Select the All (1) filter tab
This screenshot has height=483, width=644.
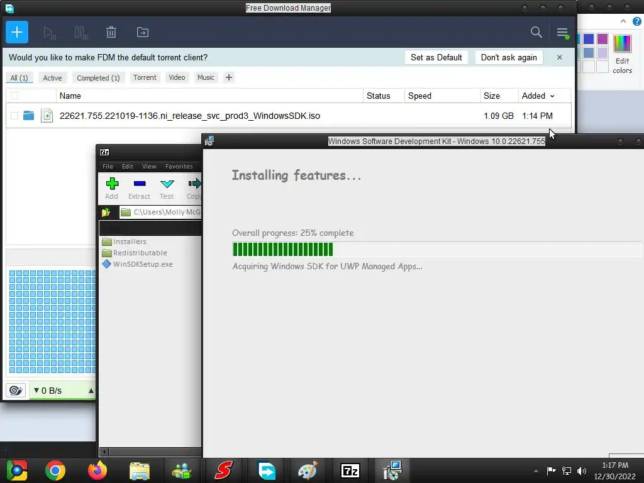(19, 77)
